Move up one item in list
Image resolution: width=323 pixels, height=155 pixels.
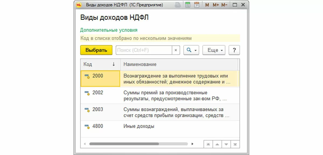point(217,144)
